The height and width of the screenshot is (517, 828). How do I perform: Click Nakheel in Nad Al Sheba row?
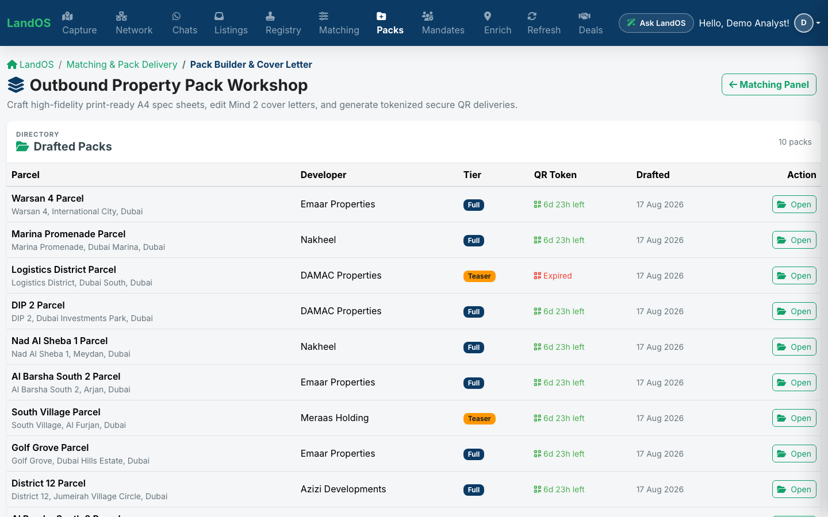point(318,346)
